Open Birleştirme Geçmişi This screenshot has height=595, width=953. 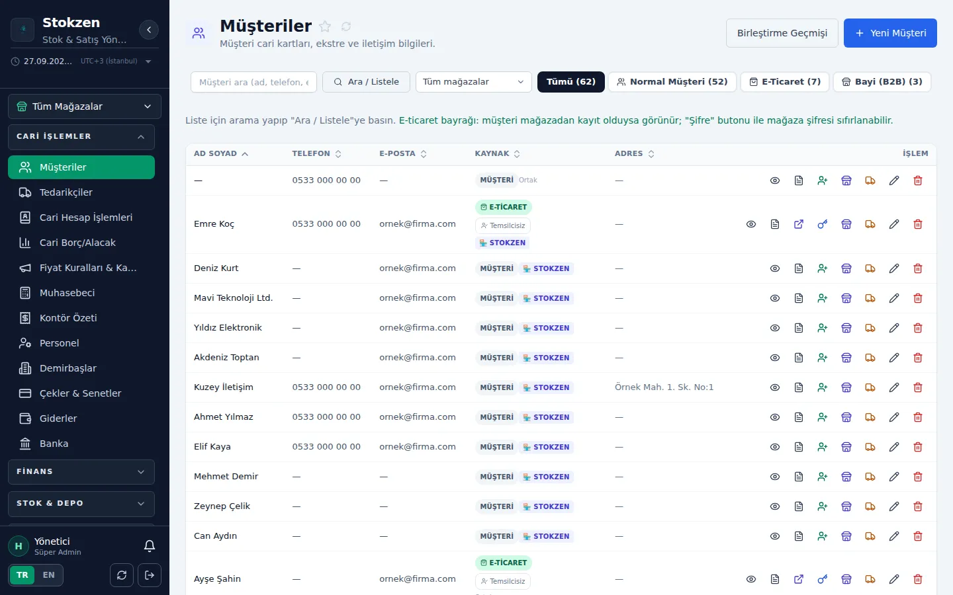(x=782, y=33)
